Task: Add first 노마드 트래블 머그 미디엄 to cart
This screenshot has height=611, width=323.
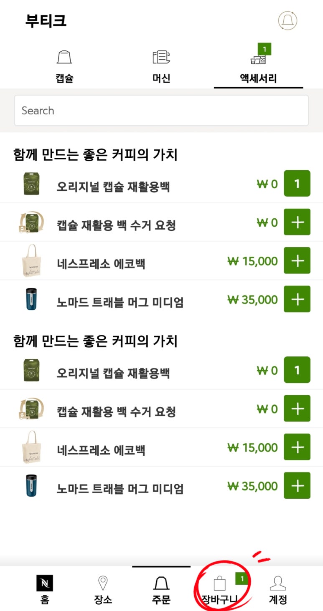Action: tap(297, 299)
